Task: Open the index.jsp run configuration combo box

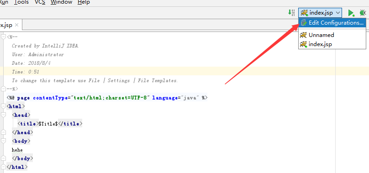Action: [320, 13]
